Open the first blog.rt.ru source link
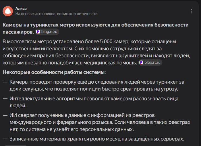201x146 pixels. (x=47, y=32)
